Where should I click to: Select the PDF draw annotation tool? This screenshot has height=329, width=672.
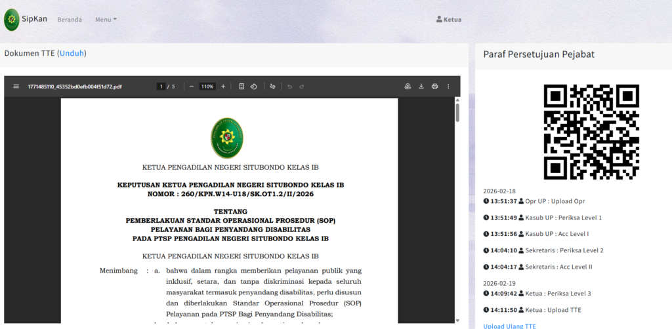tap(273, 87)
